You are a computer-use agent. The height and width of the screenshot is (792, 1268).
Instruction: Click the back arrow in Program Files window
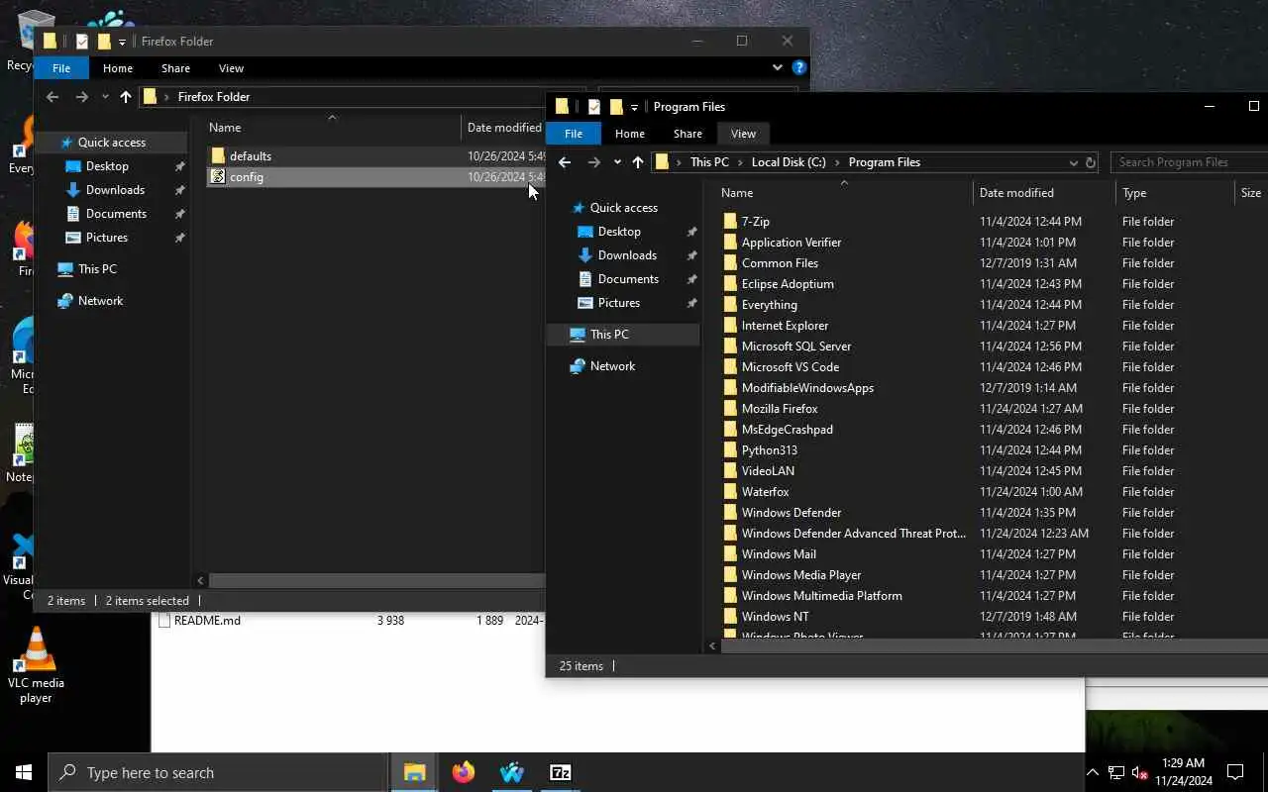[565, 162]
